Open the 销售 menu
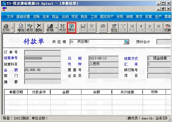 [x=129, y=17]
